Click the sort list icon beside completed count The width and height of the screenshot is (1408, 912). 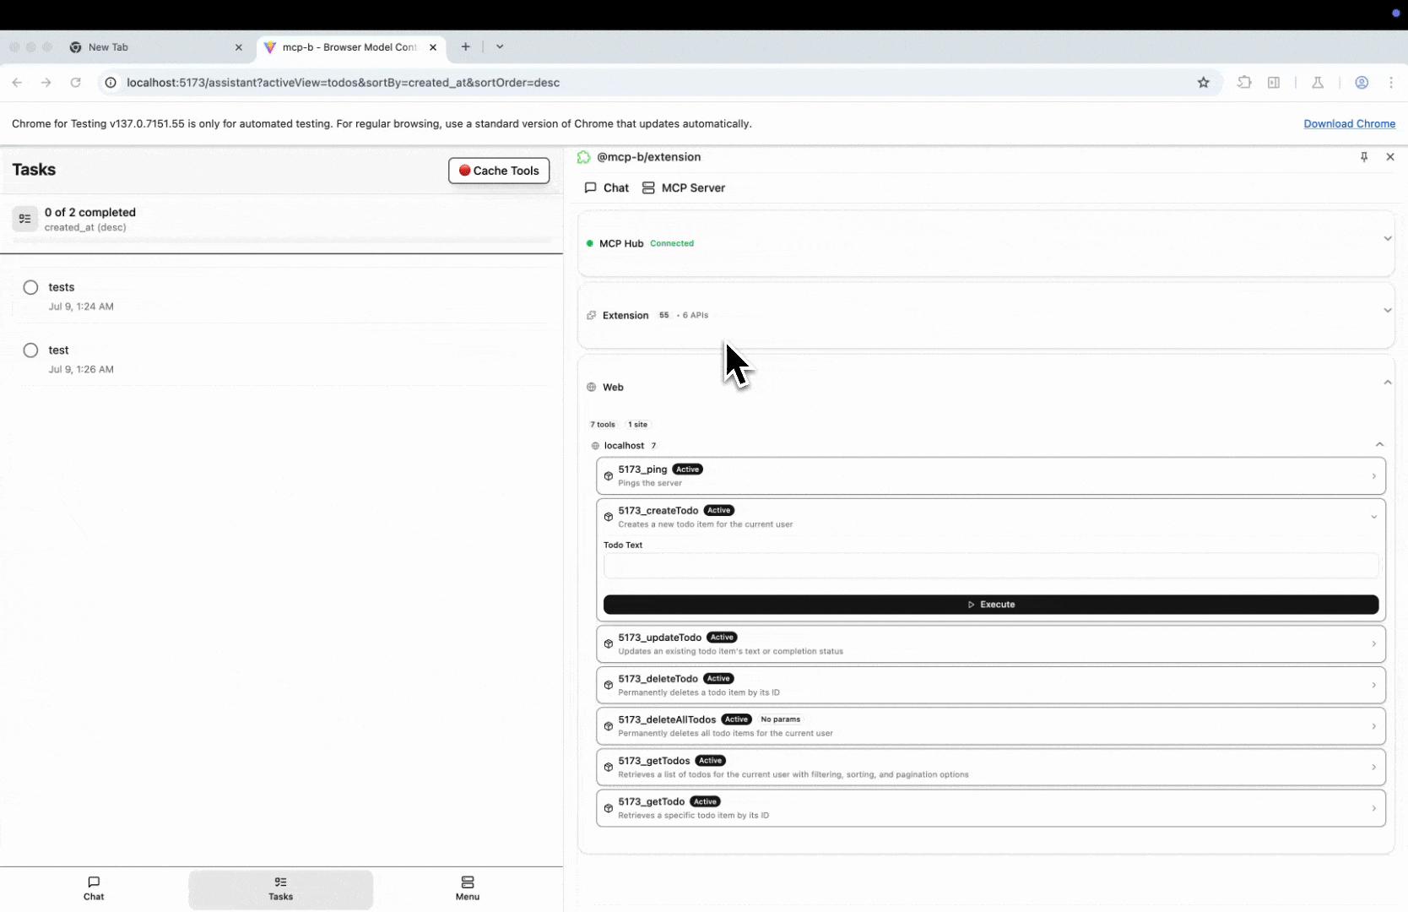point(24,220)
